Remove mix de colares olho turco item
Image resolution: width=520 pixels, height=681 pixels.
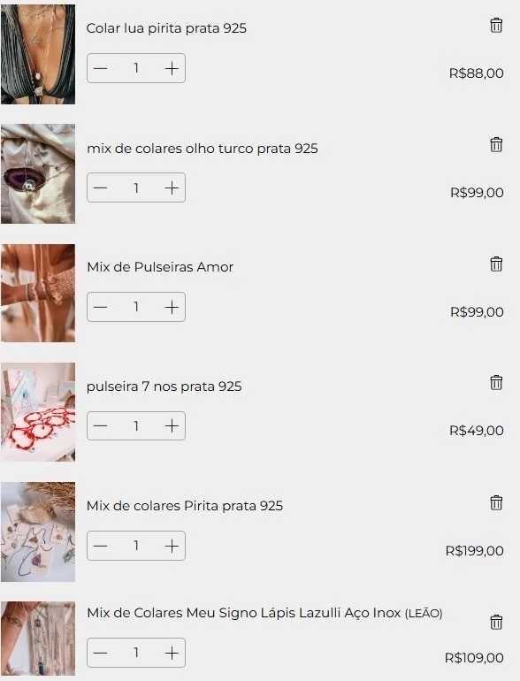(496, 145)
